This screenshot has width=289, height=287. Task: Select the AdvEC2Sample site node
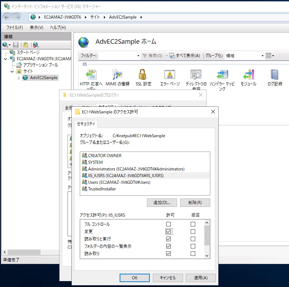coord(44,78)
